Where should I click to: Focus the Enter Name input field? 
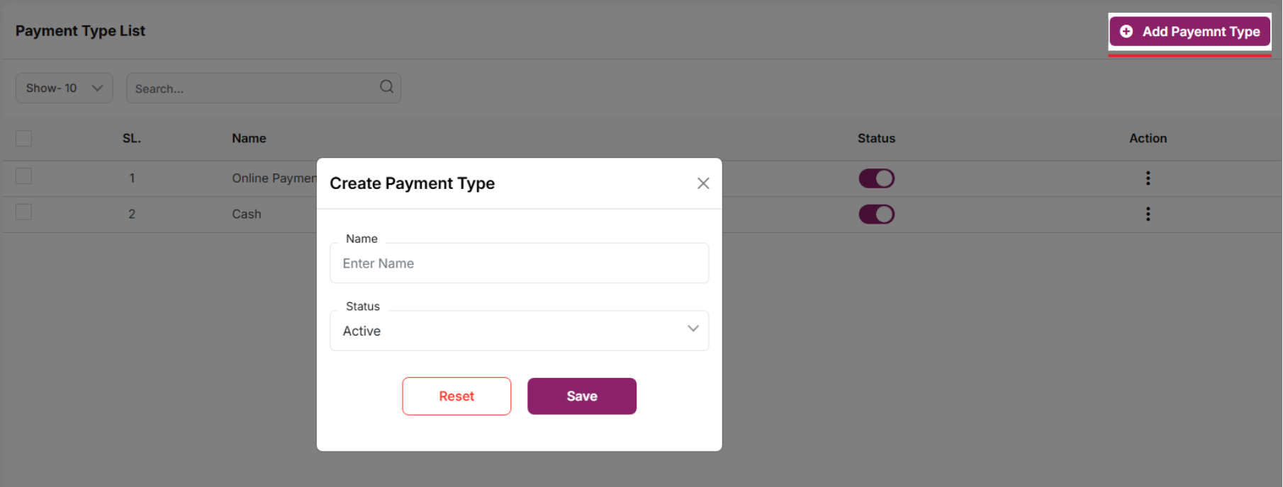click(518, 263)
